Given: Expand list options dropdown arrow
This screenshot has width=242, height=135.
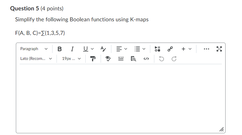Looking at the screenshot, I should tap(144, 49).
